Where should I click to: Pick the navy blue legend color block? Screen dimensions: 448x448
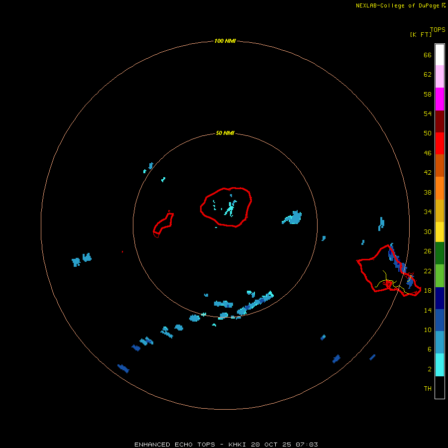440,298
